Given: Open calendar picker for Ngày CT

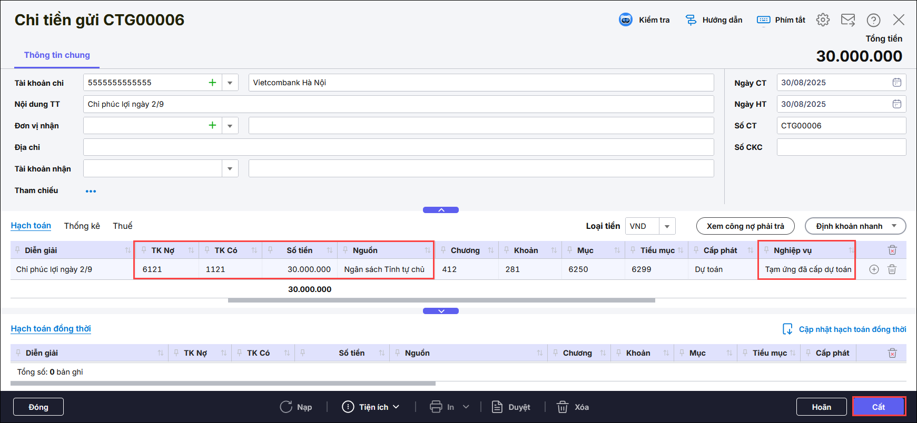Looking at the screenshot, I should click(x=896, y=83).
